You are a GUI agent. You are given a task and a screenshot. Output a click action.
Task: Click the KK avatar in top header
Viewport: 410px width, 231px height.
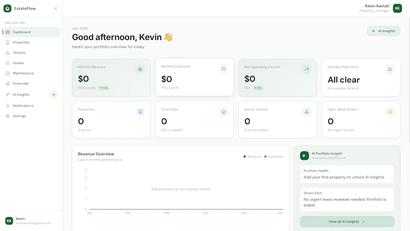[397, 8]
